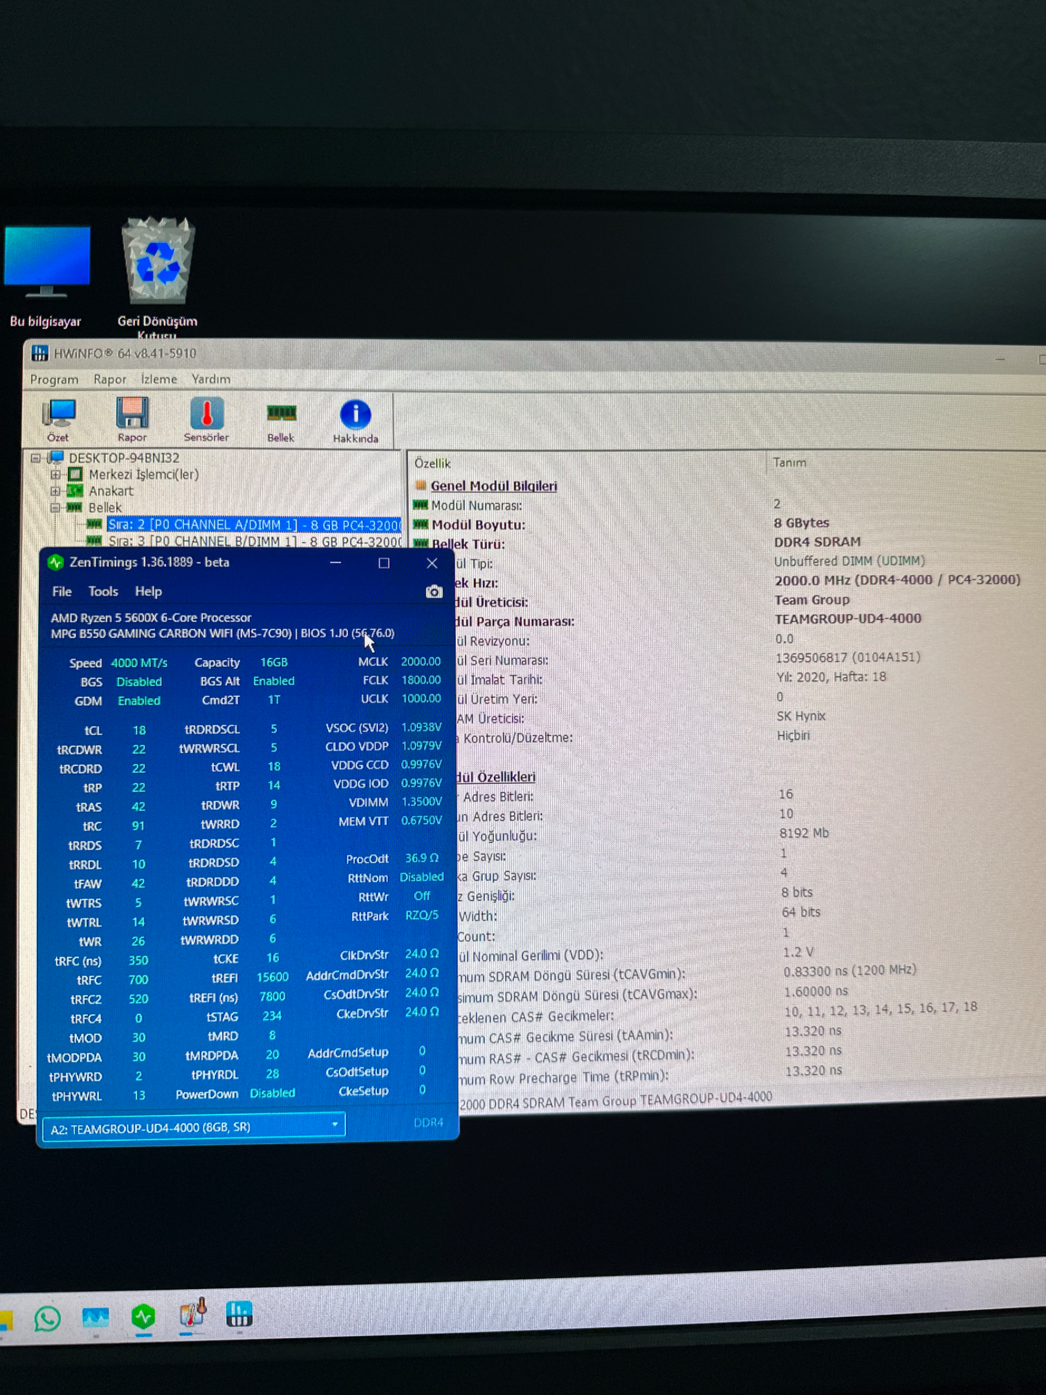Open Geri Dönüşüm Kutusu recycle bin
The height and width of the screenshot is (1395, 1046).
(x=157, y=278)
